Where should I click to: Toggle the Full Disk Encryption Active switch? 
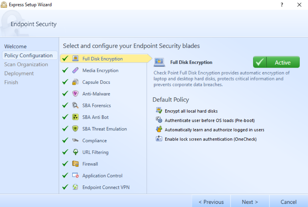point(276,62)
